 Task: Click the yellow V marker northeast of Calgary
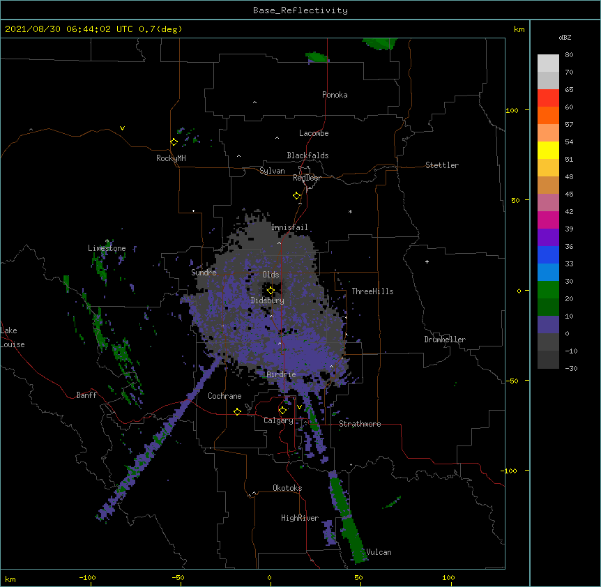[299, 407]
